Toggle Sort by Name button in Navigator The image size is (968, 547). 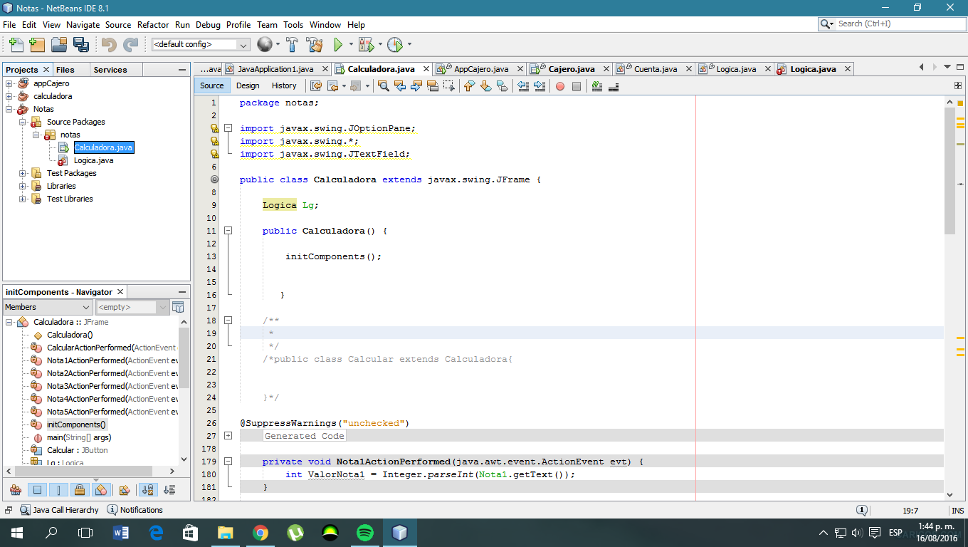point(148,489)
